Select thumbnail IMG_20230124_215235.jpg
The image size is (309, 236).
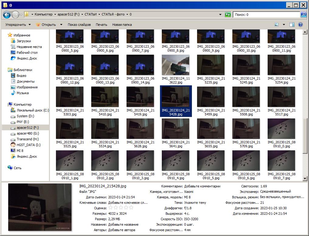211,65
